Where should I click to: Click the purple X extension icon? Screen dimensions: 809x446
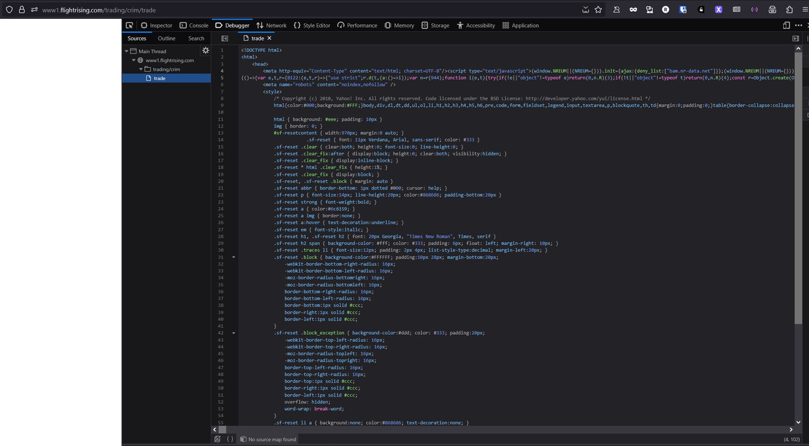coord(719,10)
